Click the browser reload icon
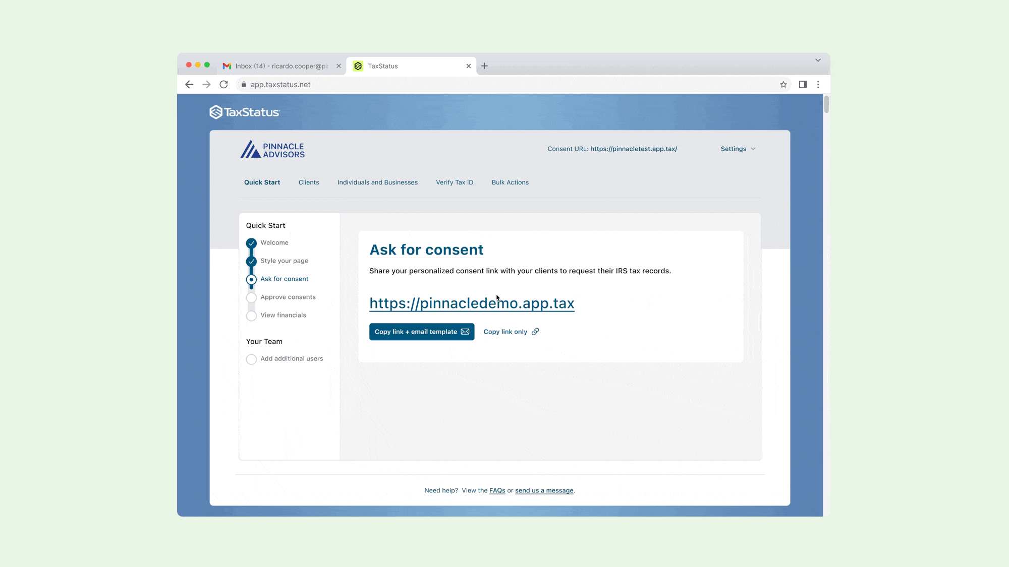 [x=223, y=85]
